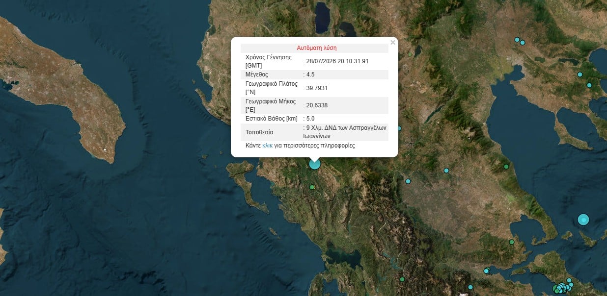607x296 pixels.
Task: Select the green marker near the bottom map edge west of the mountains
Action: click(x=402, y=279)
